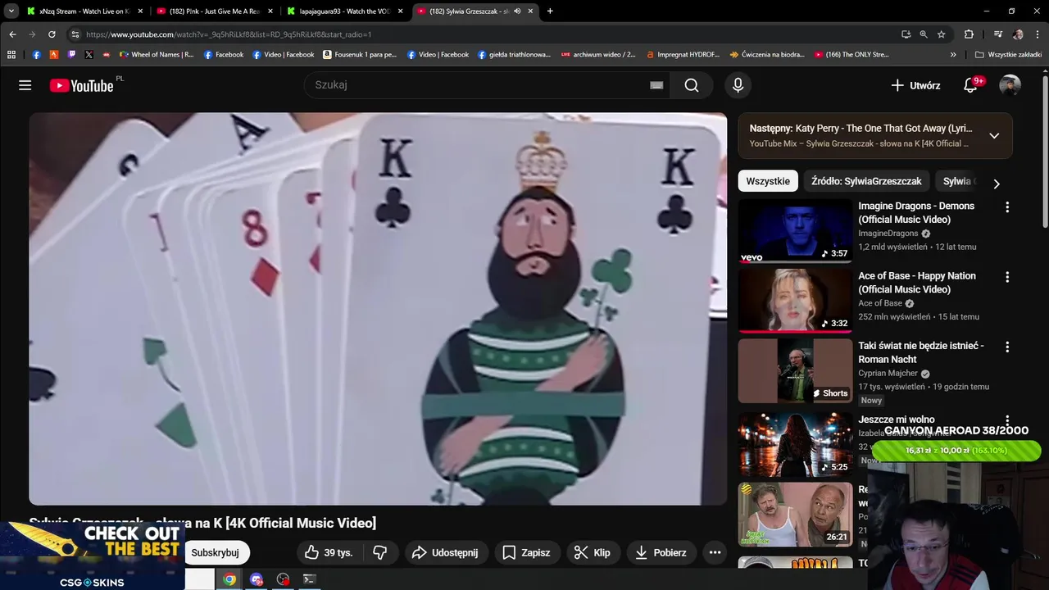Click the Subskrybuj button
This screenshot has height=590, width=1049.
215,552
